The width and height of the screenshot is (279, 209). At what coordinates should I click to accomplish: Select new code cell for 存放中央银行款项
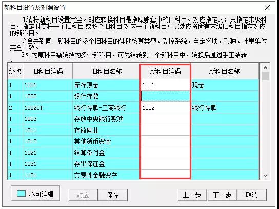coord(165,119)
